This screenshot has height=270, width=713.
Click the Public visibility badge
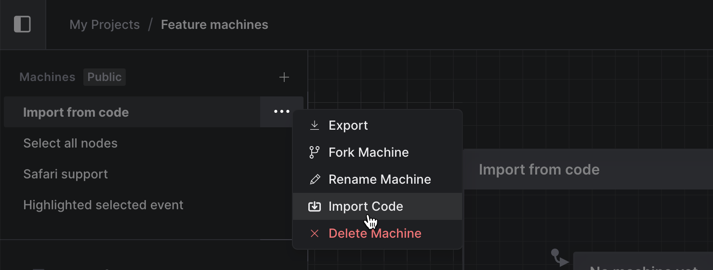pos(105,77)
